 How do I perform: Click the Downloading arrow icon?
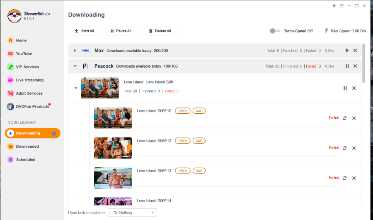[x=10, y=133]
